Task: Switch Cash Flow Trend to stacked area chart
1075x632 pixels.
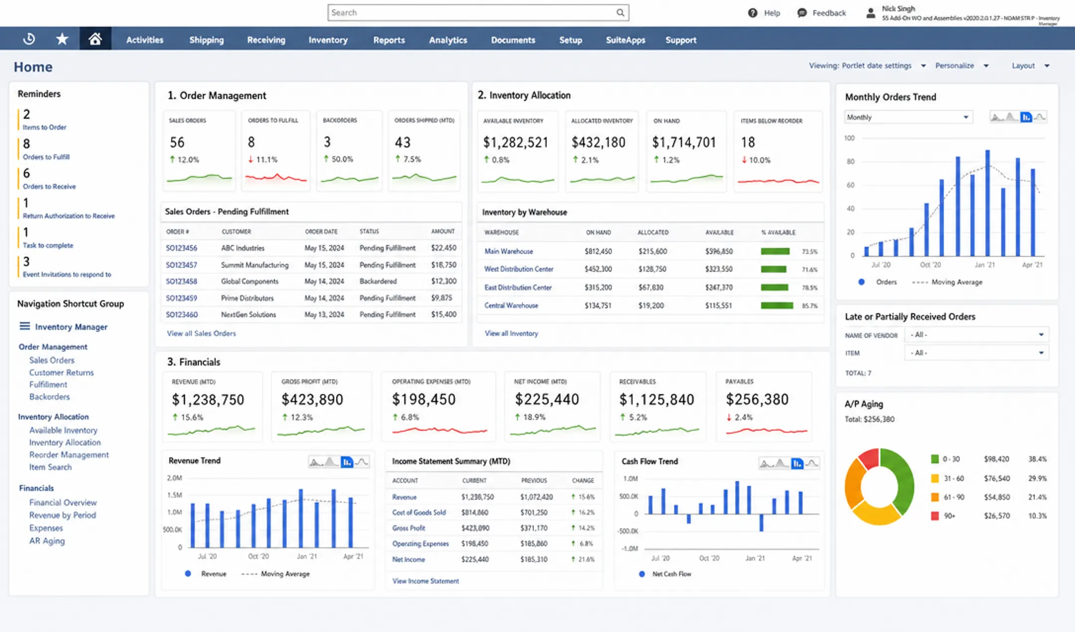Action: pyautogui.click(x=766, y=463)
